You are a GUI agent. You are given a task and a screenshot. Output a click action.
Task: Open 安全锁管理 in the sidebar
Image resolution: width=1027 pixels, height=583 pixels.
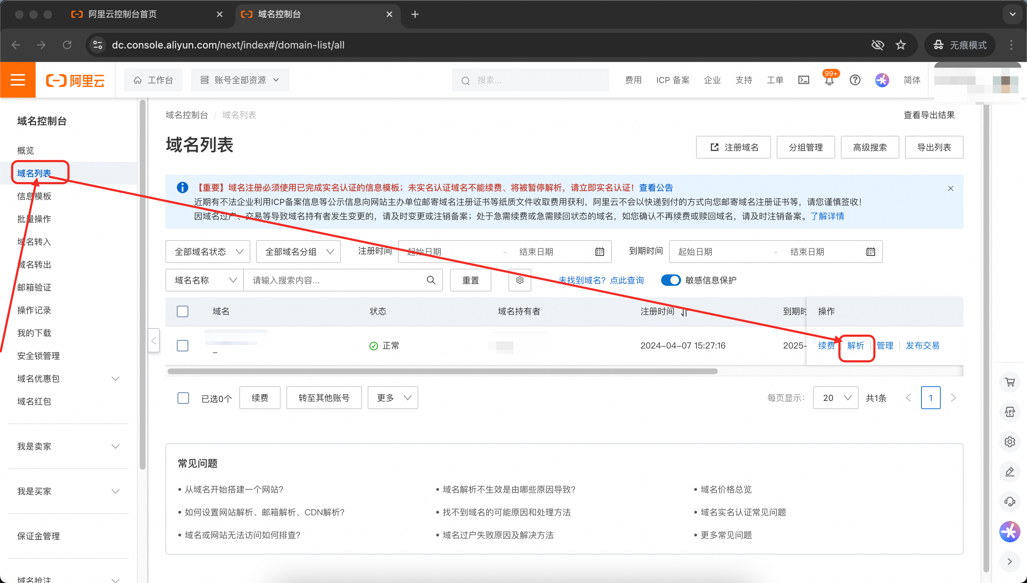coord(39,356)
